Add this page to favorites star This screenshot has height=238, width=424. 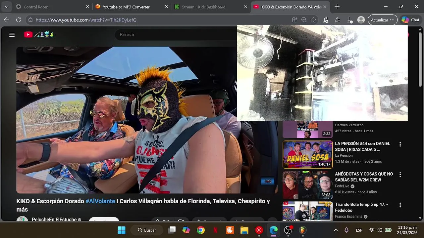[313, 20]
